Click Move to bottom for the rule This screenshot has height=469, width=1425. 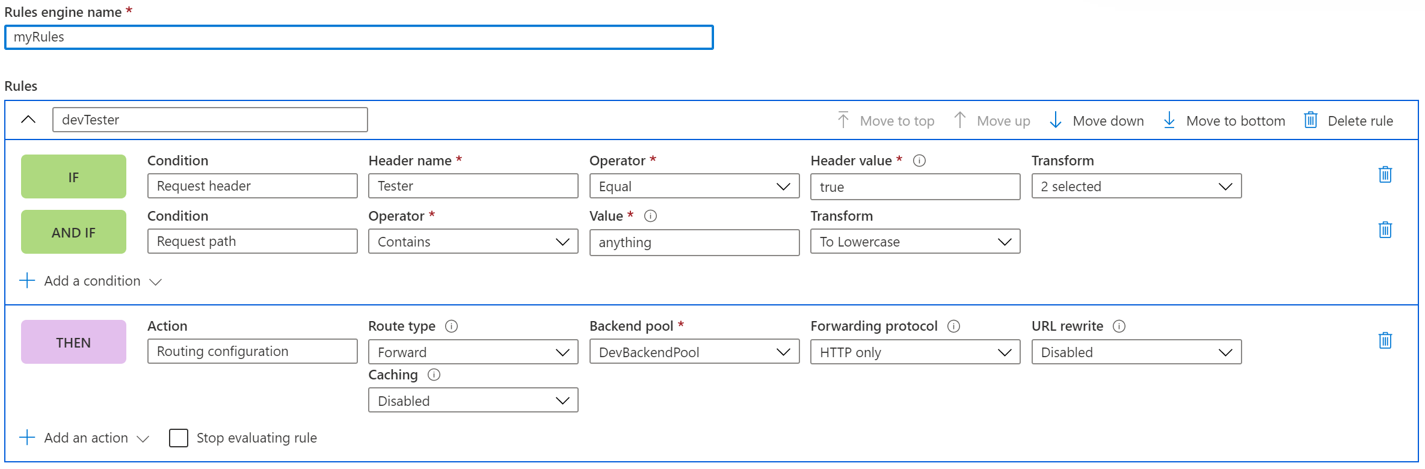tap(1224, 121)
